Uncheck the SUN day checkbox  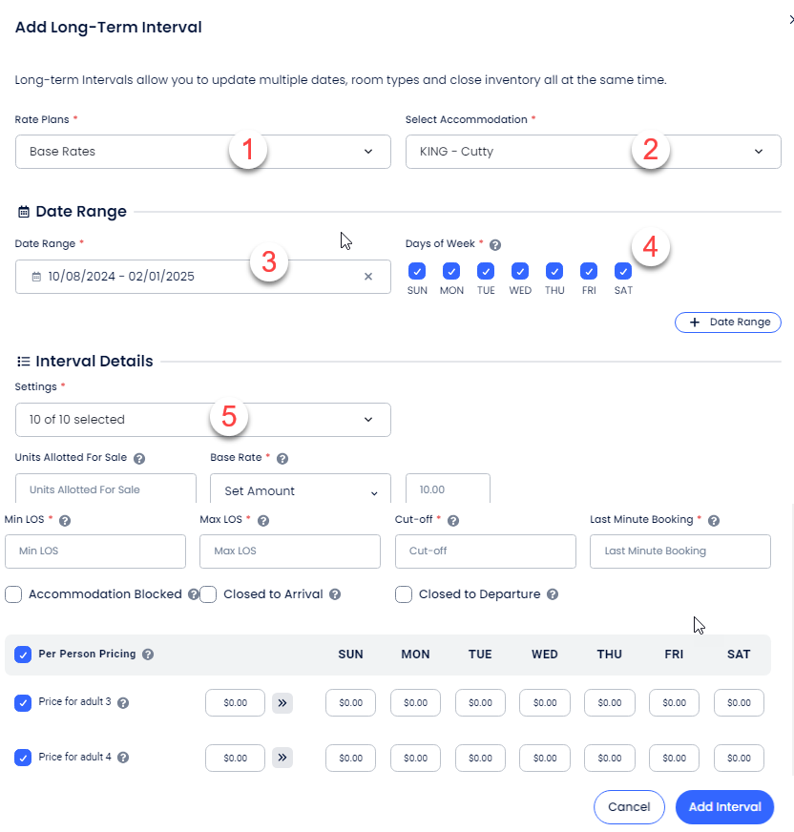tap(417, 271)
